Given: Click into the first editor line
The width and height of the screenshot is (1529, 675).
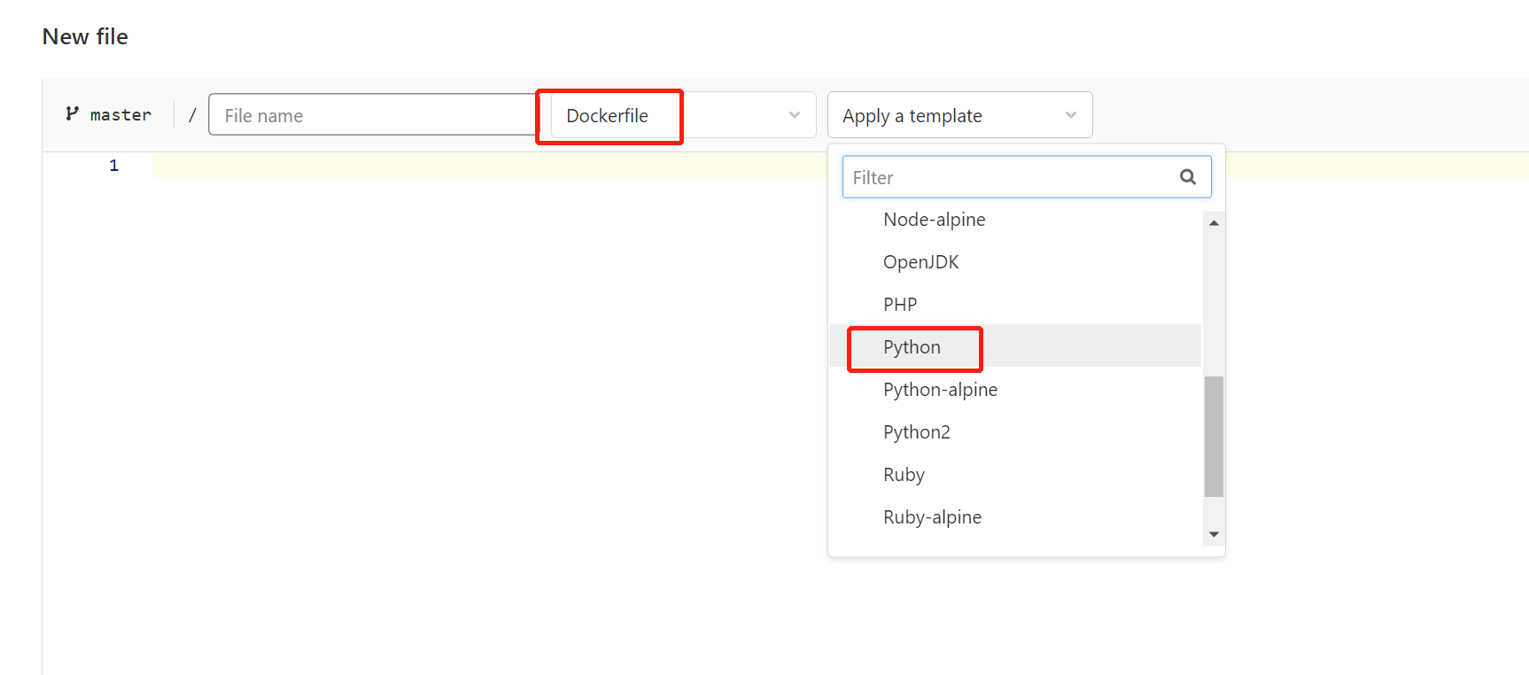Looking at the screenshot, I should 842,166.
